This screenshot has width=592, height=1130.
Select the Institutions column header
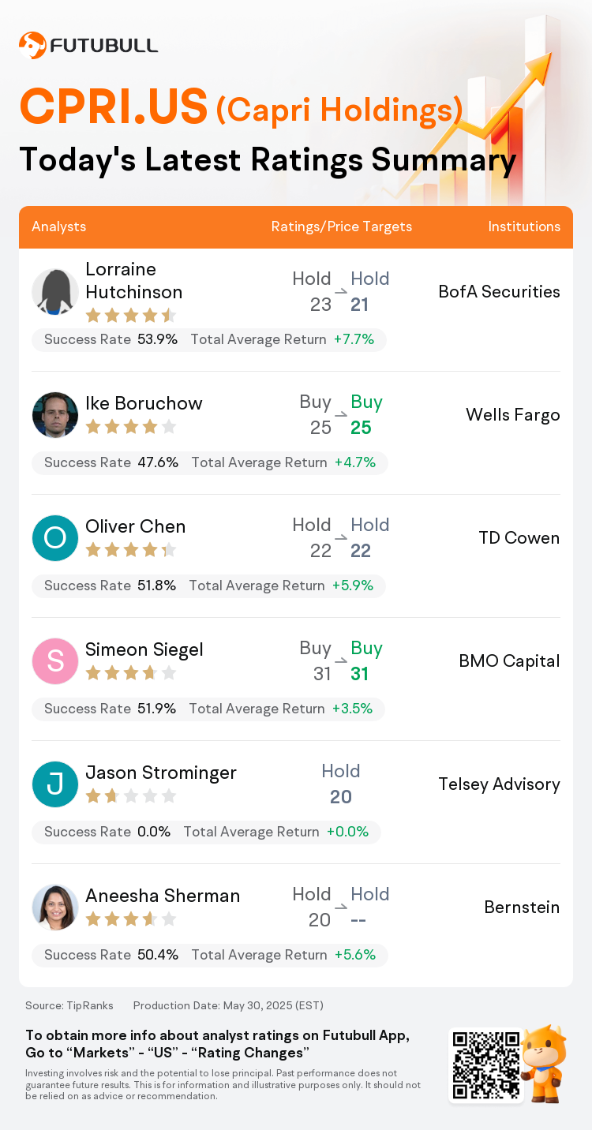click(524, 226)
